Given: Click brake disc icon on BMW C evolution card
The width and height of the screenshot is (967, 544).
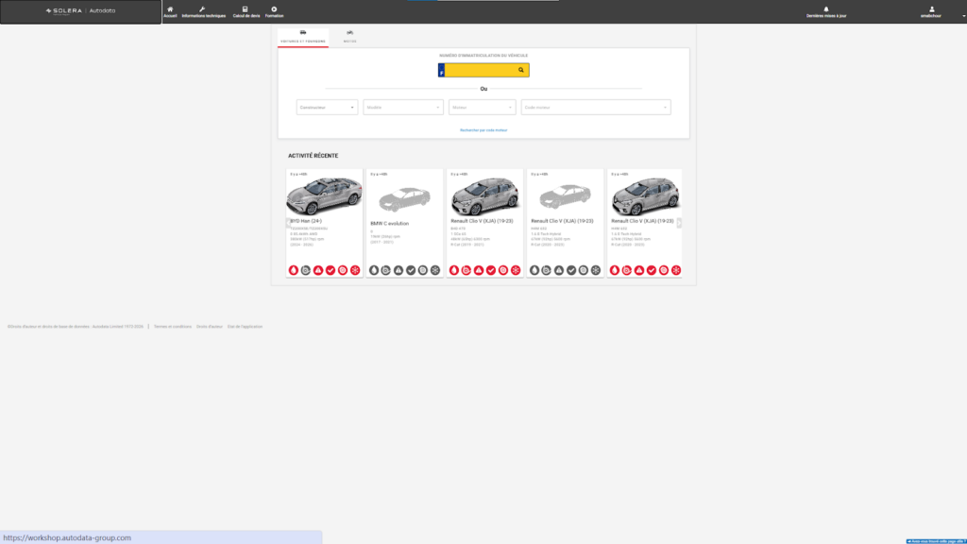Looking at the screenshot, I should pos(386,270).
